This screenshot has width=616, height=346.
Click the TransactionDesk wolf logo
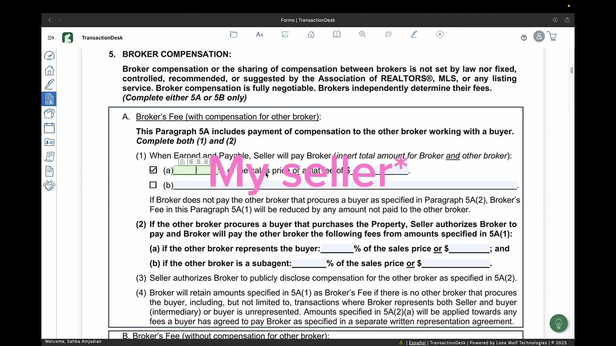(x=67, y=37)
